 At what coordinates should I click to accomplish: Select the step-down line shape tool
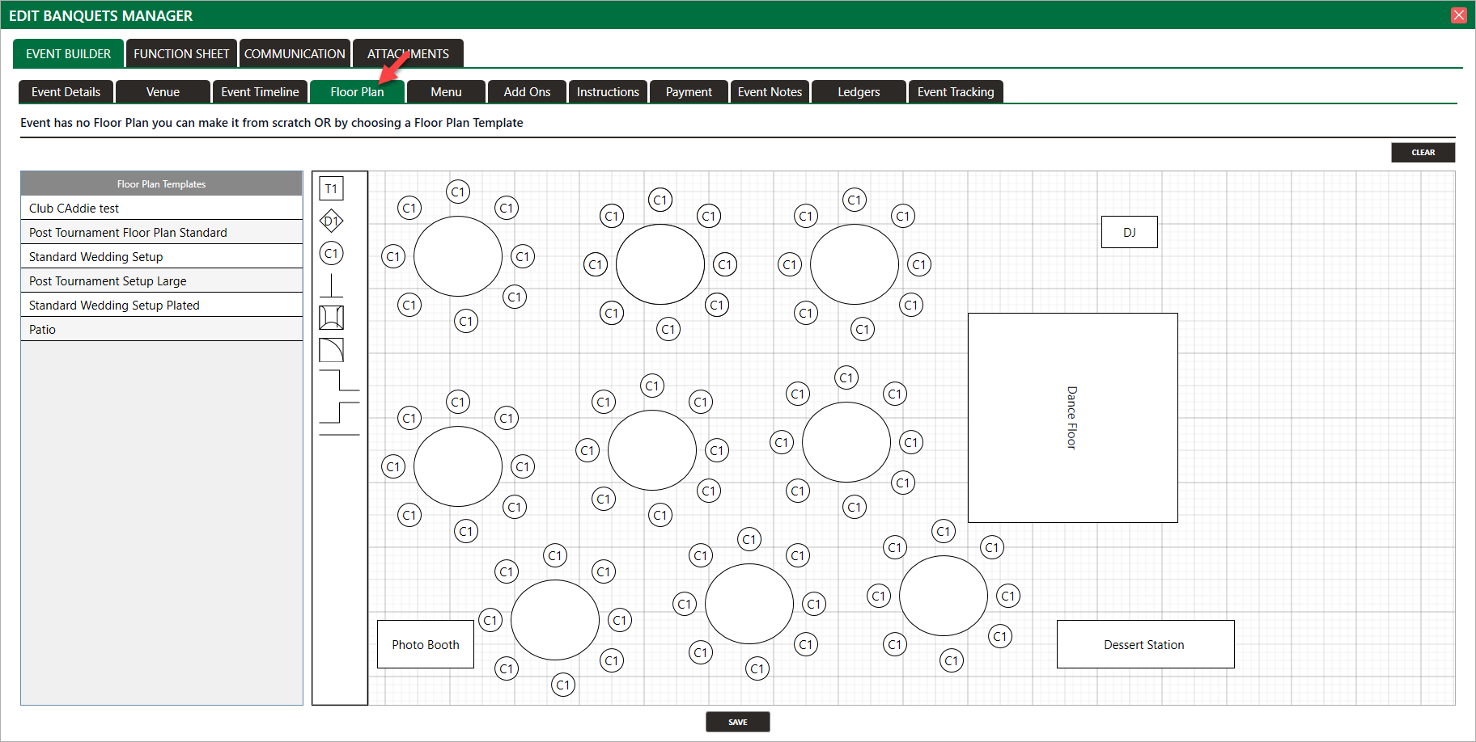(339, 381)
